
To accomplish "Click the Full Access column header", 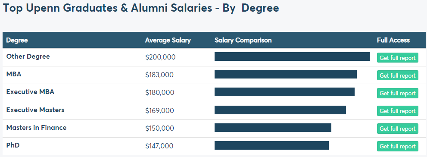I will point(393,41).
